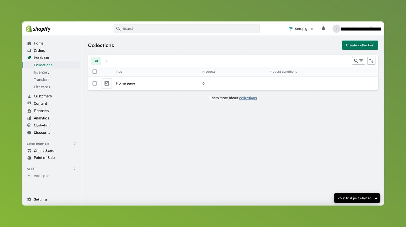This screenshot has height=227, width=406.
Task: Expand the Sales channels chevron
Action: (75, 144)
